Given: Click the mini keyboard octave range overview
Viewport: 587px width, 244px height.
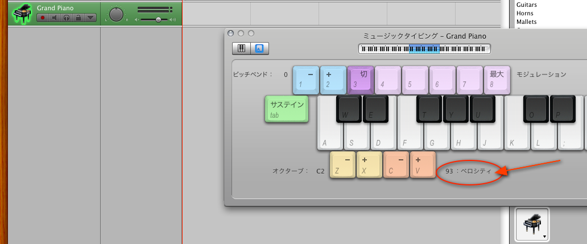Looking at the screenshot, I should (x=424, y=49).
